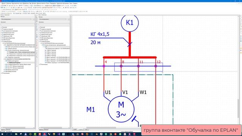The width and height of the screenshot is (242, 136).
Task: Open the Проект menu
Action: [x=3, y=3]
